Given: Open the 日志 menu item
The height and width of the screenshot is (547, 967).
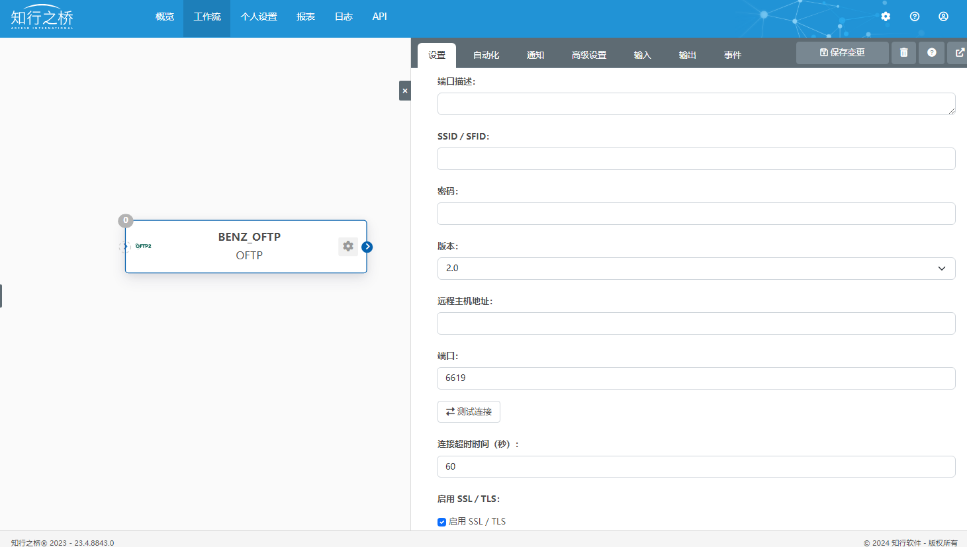Looking at the screenshot, I should pyautogui.click(x=344, y=17).
